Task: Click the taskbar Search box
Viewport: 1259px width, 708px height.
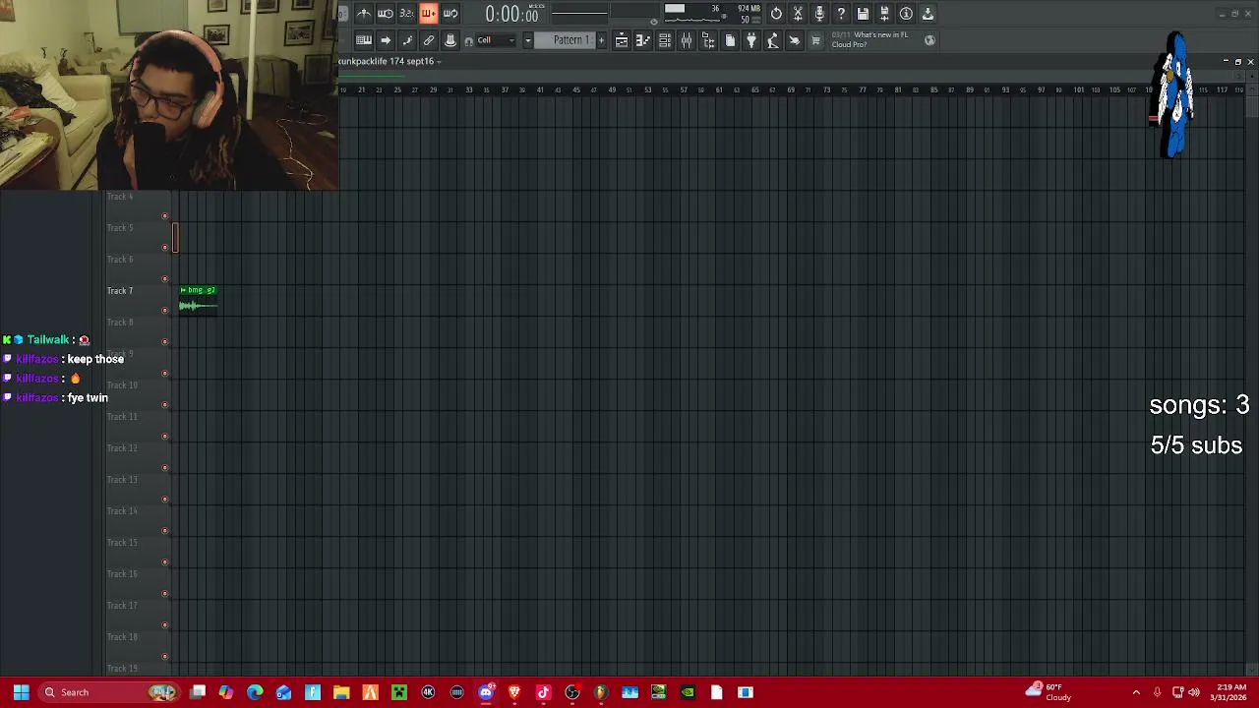Action: pos(108,692)
